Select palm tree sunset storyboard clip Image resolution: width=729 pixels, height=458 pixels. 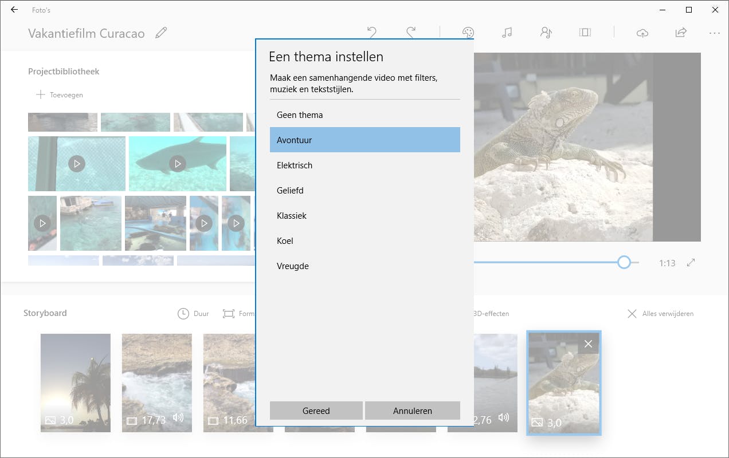pos(76,382)
